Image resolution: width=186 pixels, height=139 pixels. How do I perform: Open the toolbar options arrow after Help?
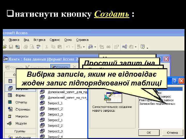click(x=147, y=48)
